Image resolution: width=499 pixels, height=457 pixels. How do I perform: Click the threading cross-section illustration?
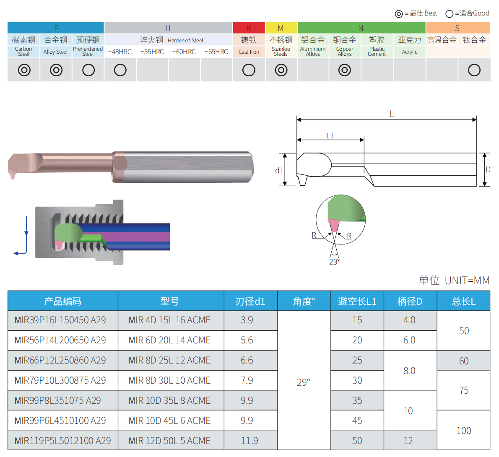click(102, 232)
